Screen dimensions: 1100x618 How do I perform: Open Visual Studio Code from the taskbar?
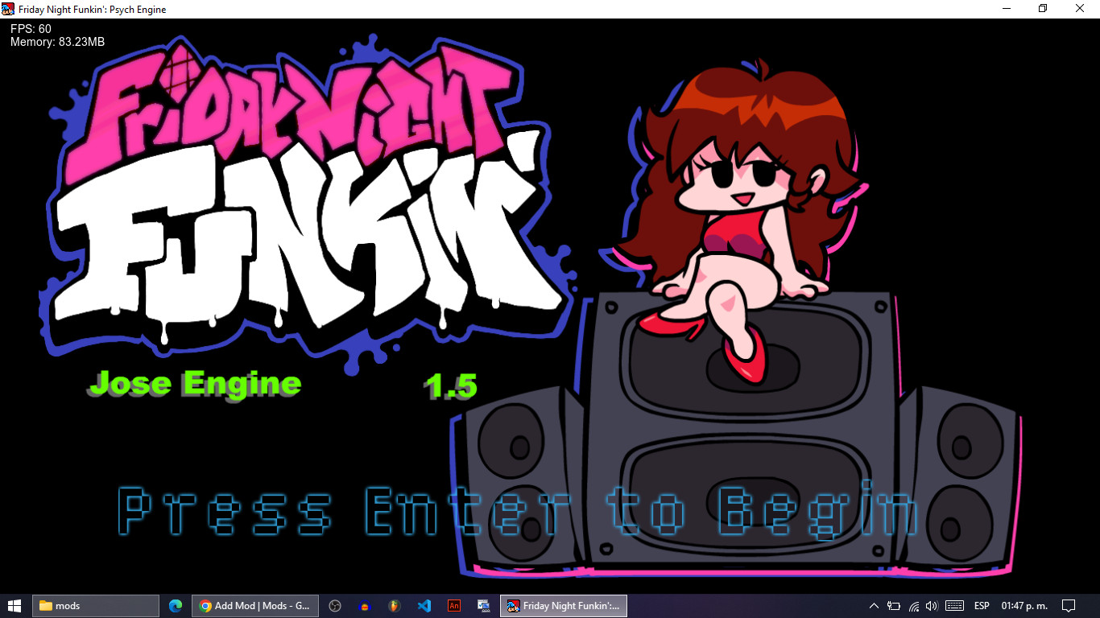(x=424, y=606)
